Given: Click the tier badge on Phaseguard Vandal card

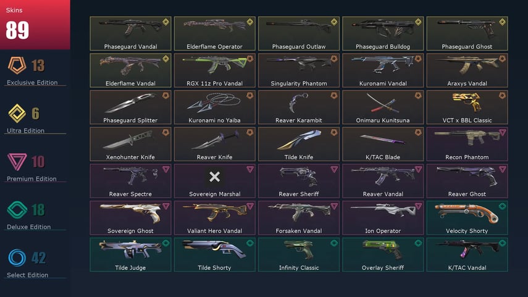Looking at the screenshot, I should coord(166,22).
